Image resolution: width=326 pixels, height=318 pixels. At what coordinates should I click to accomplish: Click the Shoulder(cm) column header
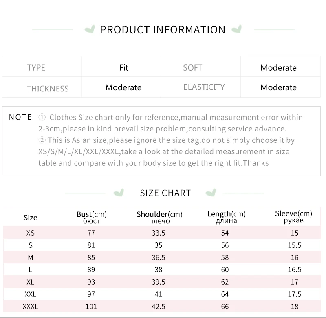pos(159,217)
